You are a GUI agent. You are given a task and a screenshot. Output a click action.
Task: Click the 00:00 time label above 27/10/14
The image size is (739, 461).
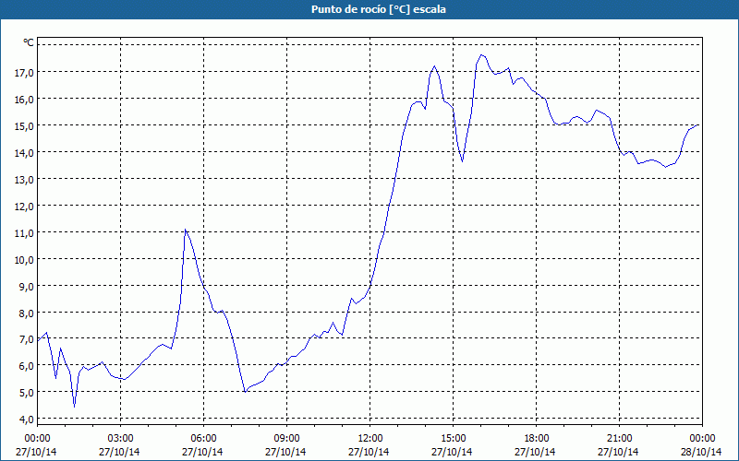[37, 439]
